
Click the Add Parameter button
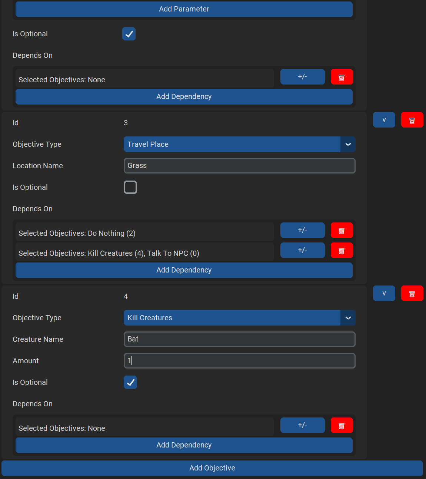pyautogui.click(x=184, y=9)
